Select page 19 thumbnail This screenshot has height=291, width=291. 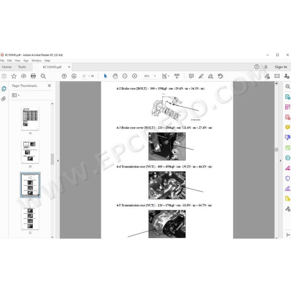click(x=30, y=118)
